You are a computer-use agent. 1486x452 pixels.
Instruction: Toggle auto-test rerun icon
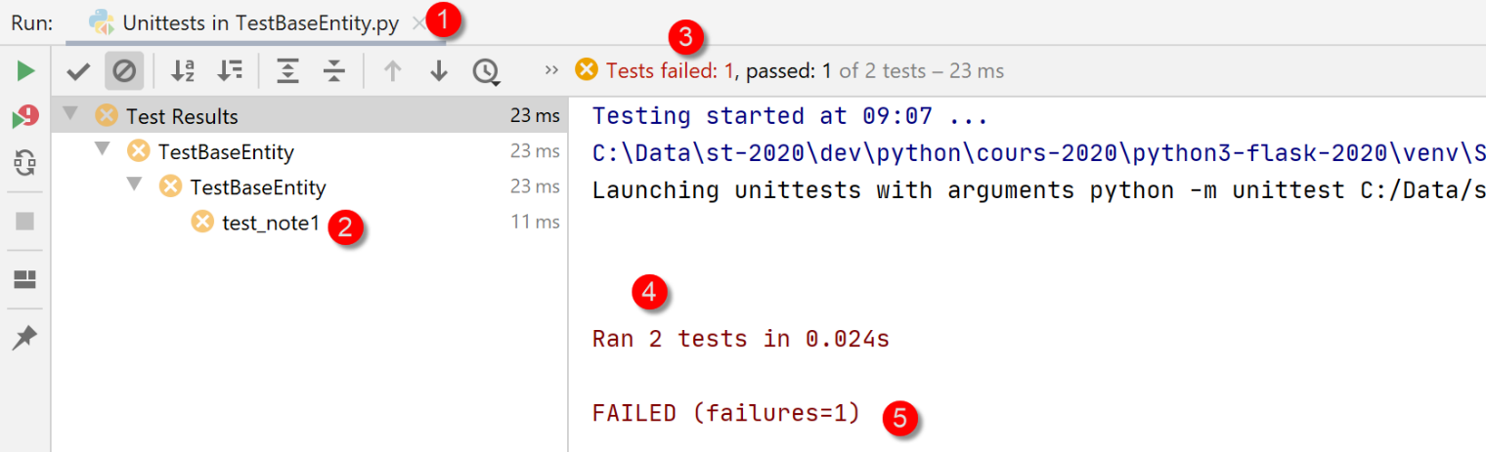pyautogui.click(x=25, y=163)
